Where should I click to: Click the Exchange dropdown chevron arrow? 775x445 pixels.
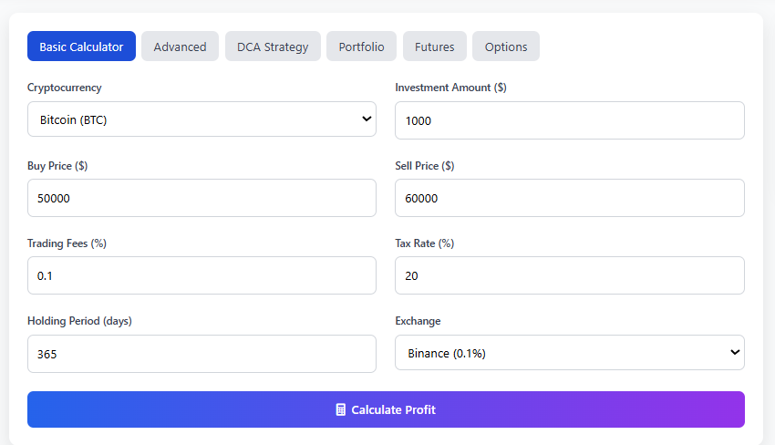coord(735,353)
